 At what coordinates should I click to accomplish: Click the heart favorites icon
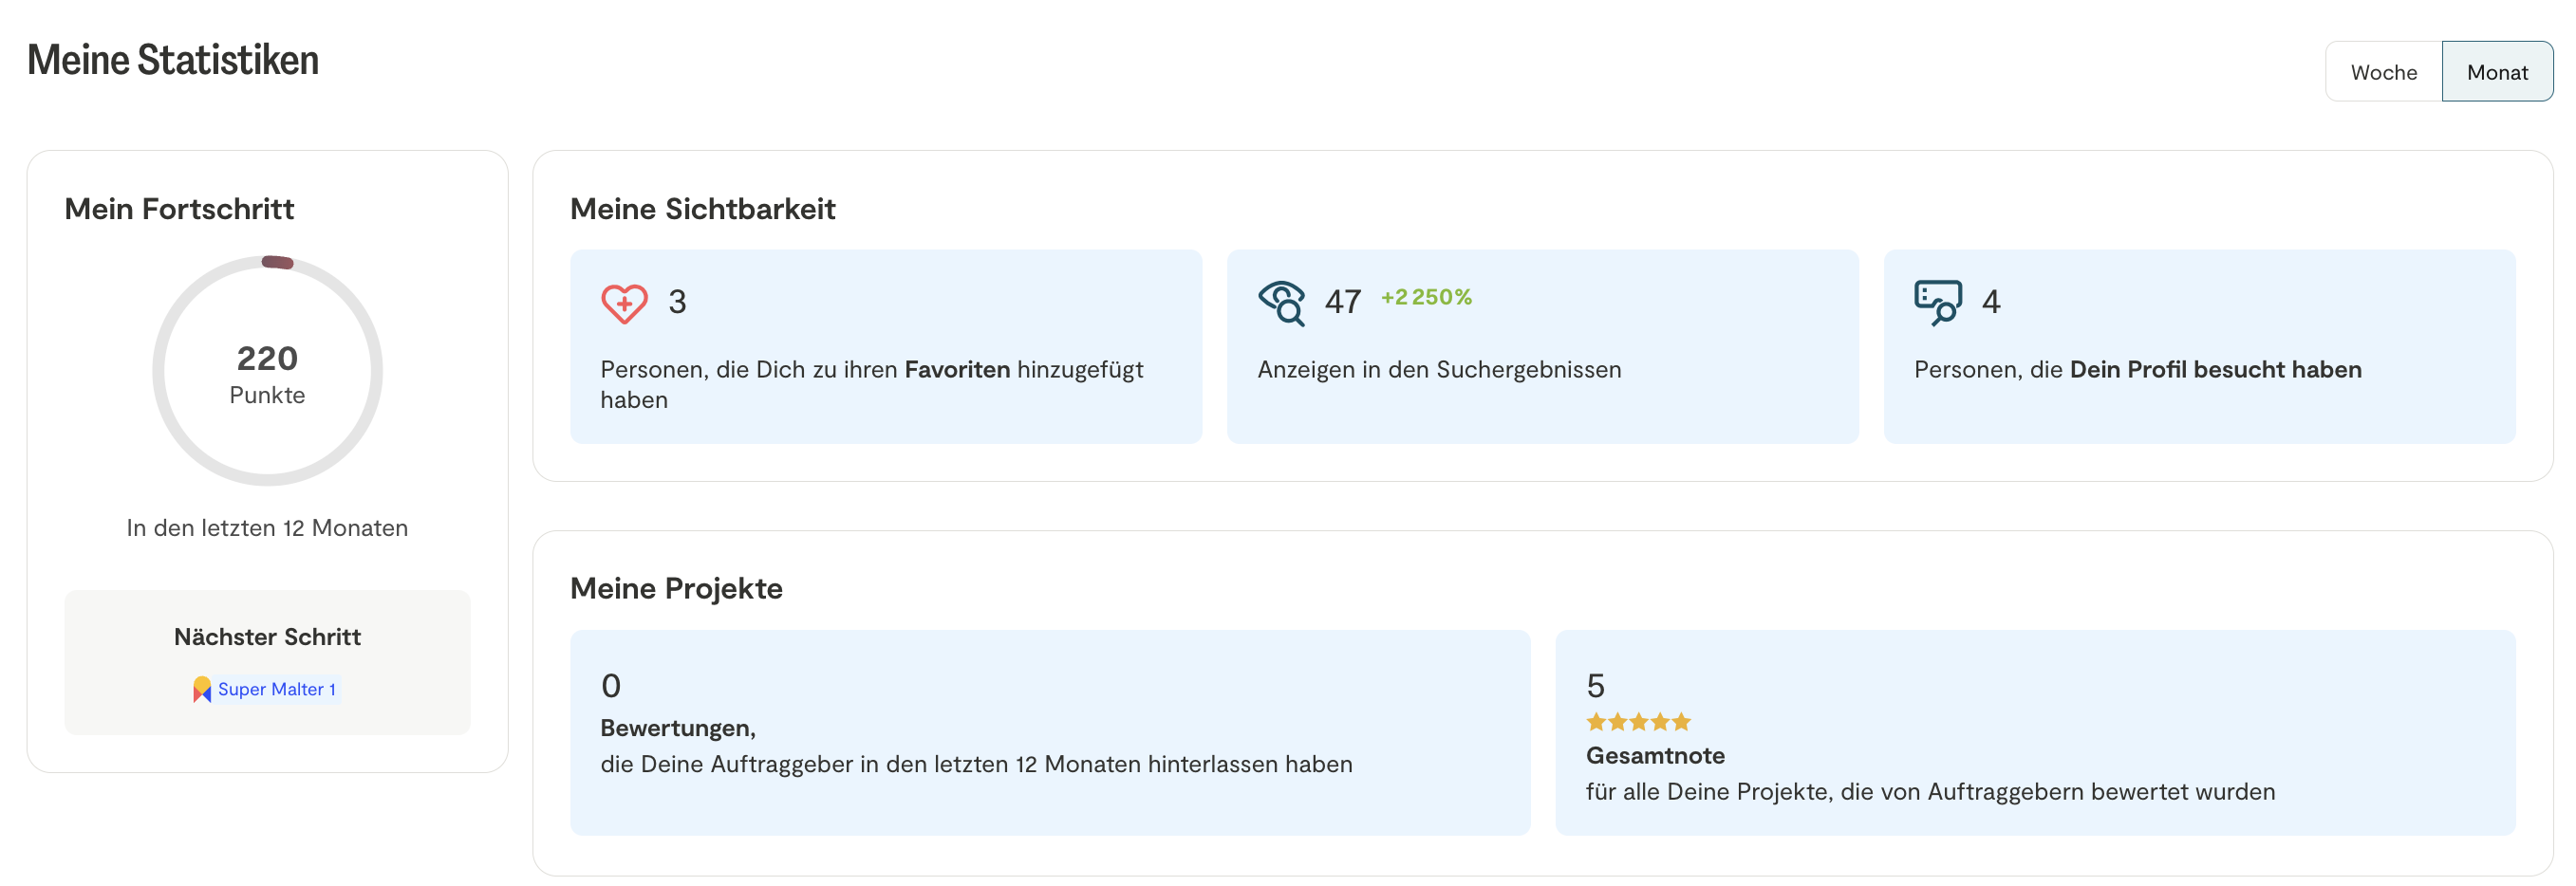tap(624, 304)
